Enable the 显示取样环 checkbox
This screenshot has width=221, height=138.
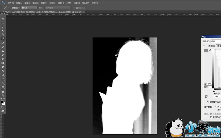click(x=74, y=8)
